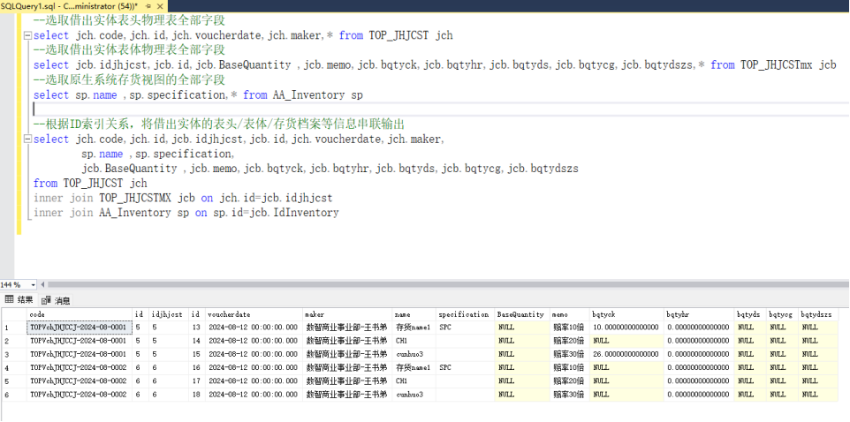Select result row 4 via row number
The image size is (850, 422).
pos(13,368)
